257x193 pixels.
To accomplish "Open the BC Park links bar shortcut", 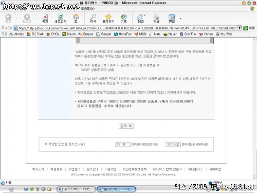I will coord(35,34).
